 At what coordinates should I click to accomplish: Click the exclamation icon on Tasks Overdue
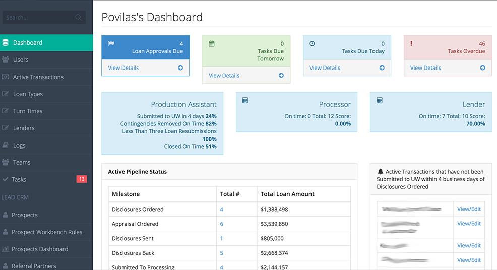coord(411,43)
